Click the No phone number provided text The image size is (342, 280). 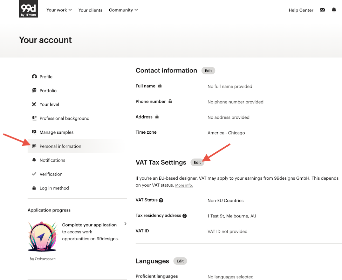click(x=235, y=102)
